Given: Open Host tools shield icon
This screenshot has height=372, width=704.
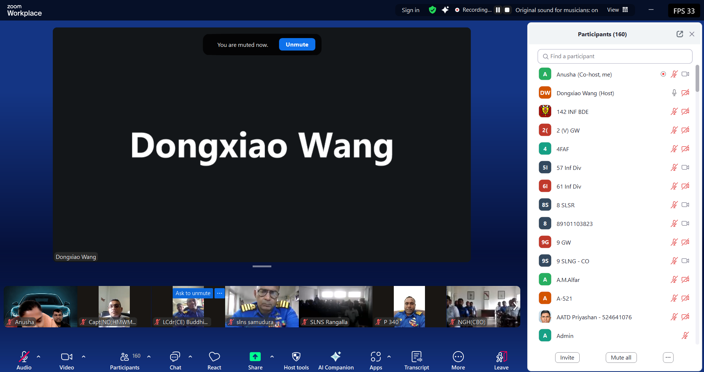Looking at the screenshot, I should pos(296,357).
